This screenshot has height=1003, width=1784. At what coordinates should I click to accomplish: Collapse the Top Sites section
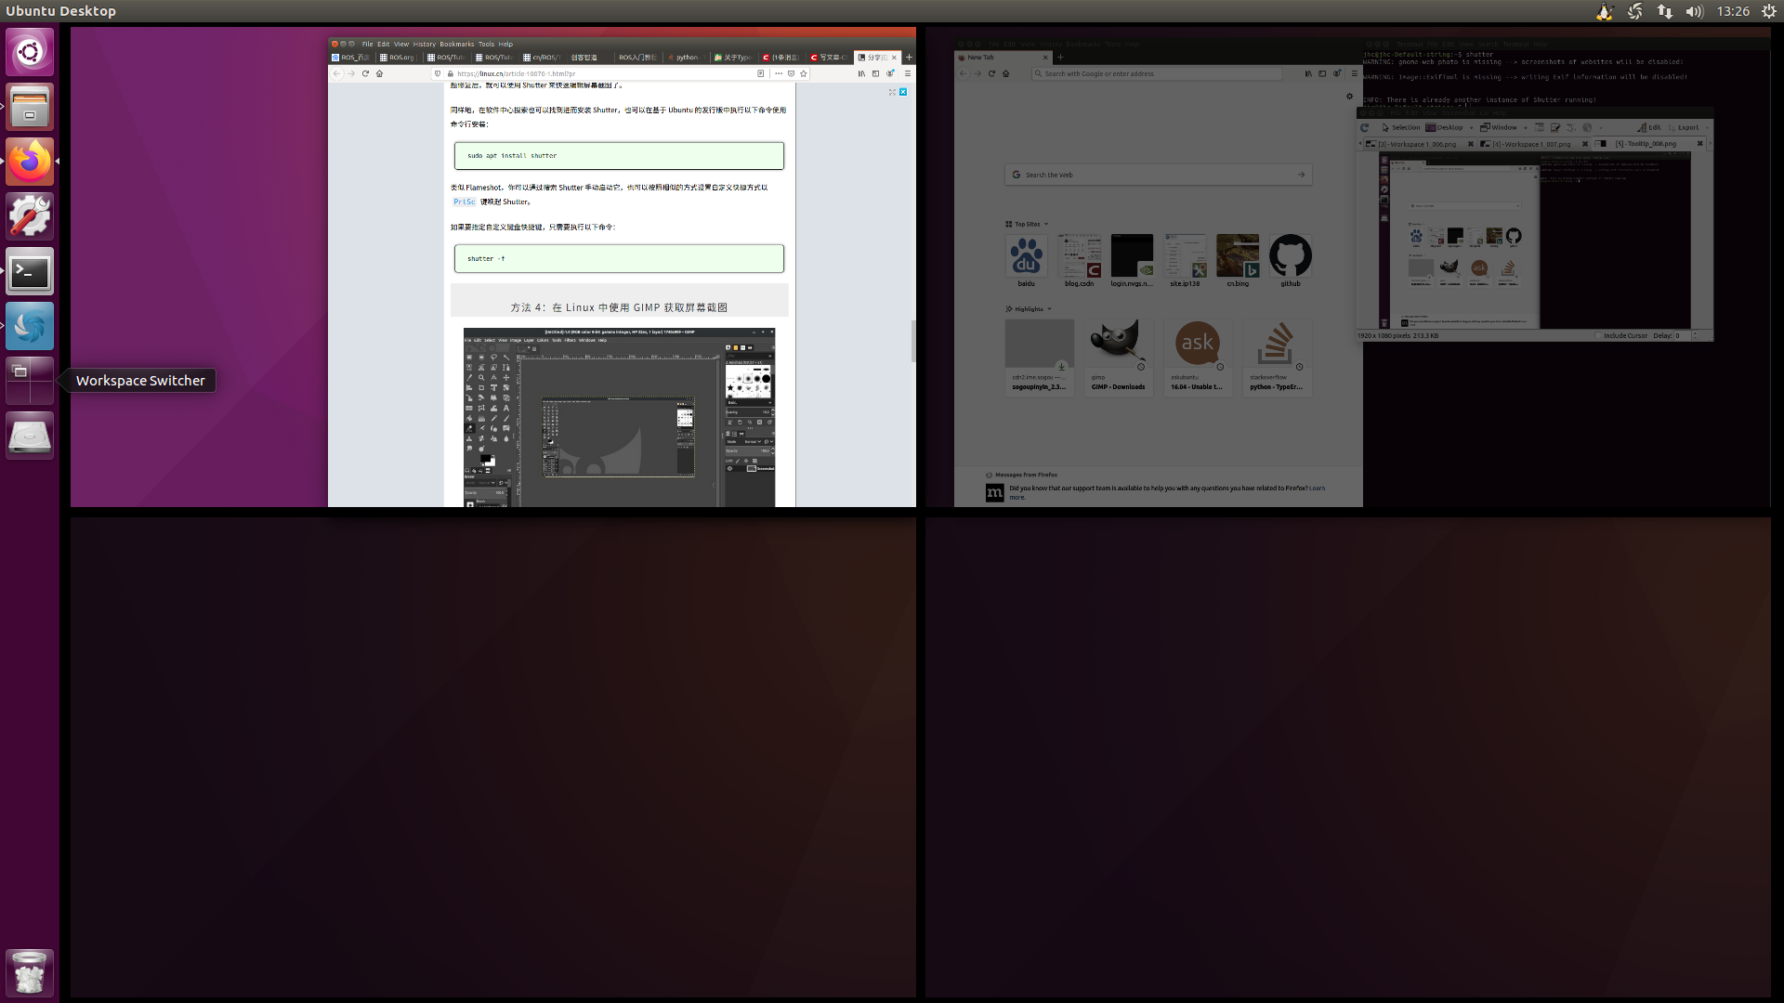pos(1046,224)
